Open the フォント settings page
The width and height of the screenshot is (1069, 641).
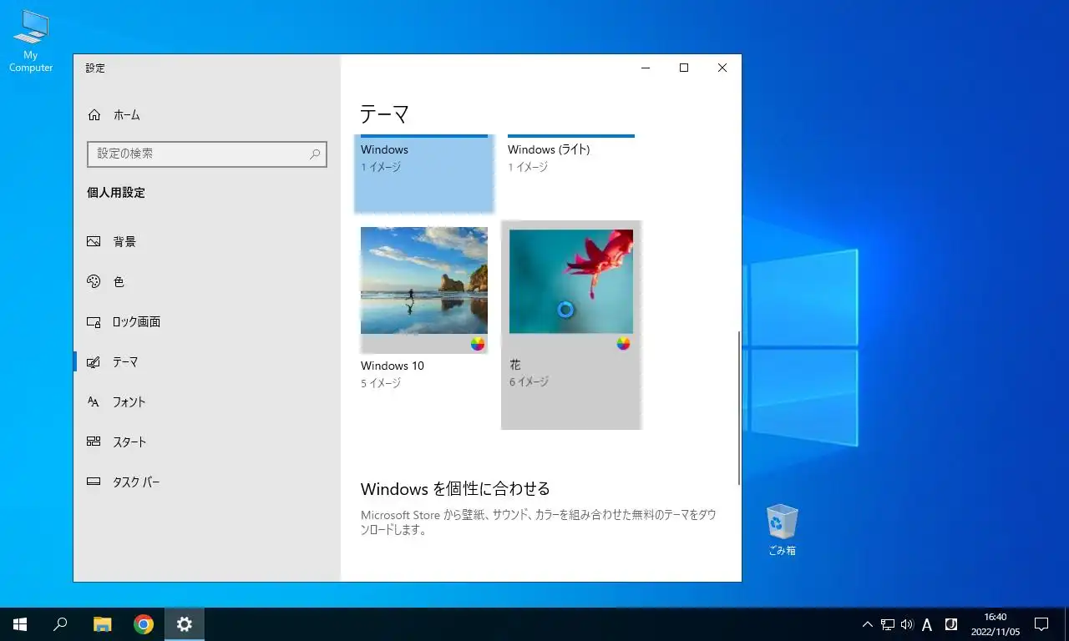[207, 402]
